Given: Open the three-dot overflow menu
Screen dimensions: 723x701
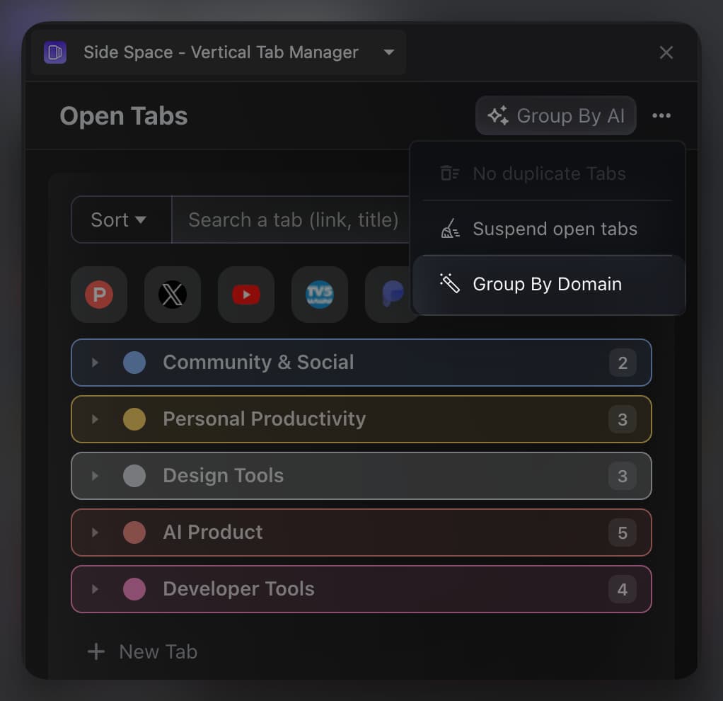Looking at the screenshot, I should [x=661, y=115].
